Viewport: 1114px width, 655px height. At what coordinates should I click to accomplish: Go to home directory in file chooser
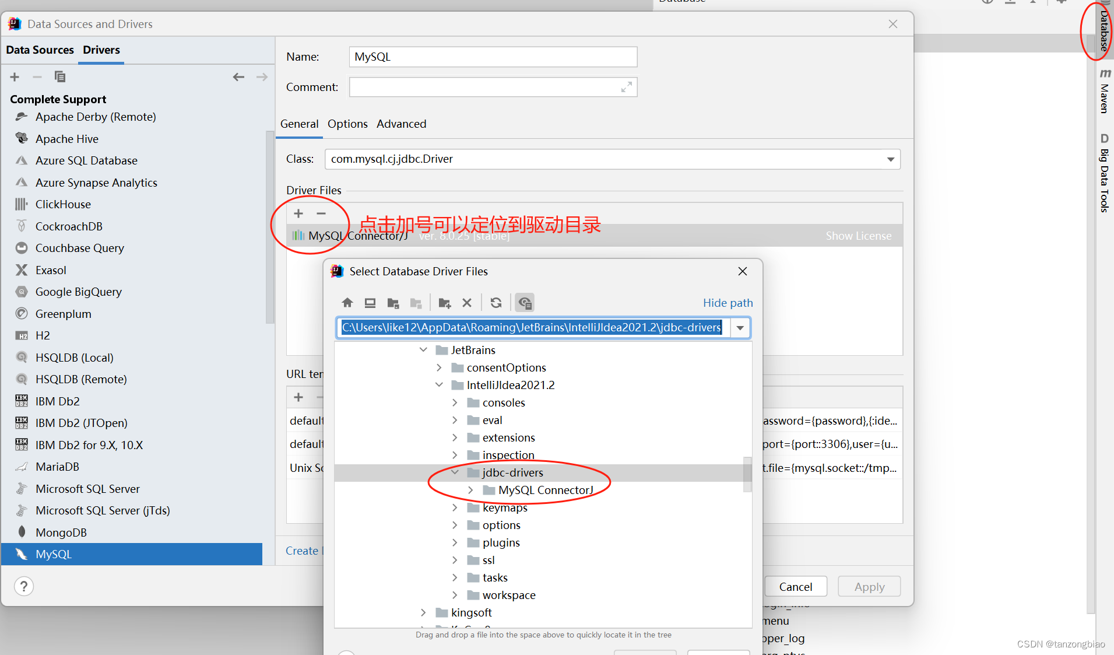coord(347,303)
